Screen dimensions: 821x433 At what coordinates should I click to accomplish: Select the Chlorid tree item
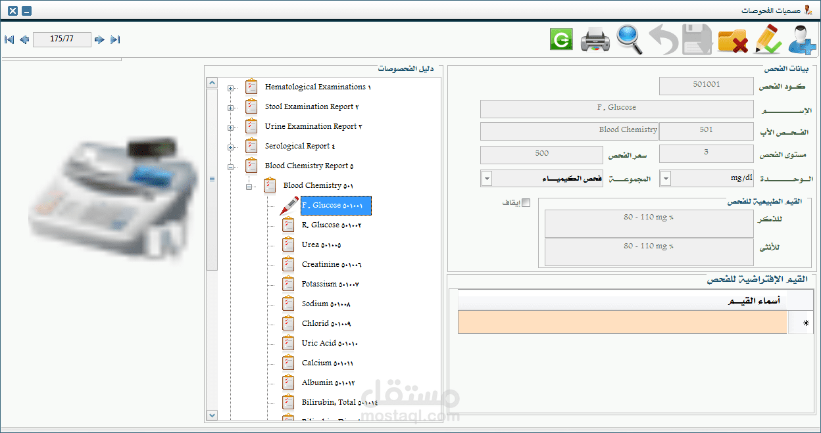[x=326, y=323]
